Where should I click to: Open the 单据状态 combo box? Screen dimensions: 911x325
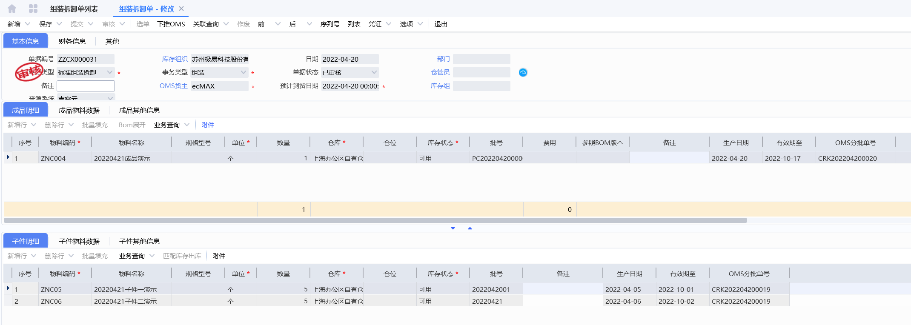pos(350,72)
